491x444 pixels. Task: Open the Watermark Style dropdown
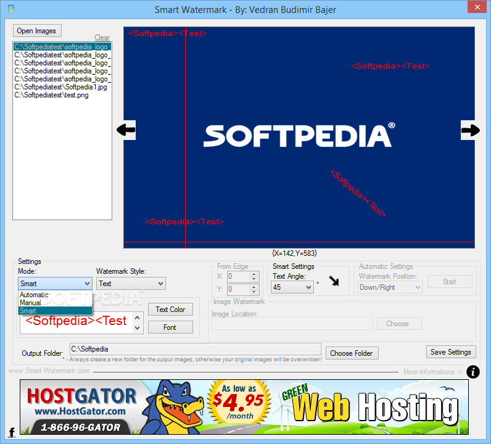tap(131, 284)
